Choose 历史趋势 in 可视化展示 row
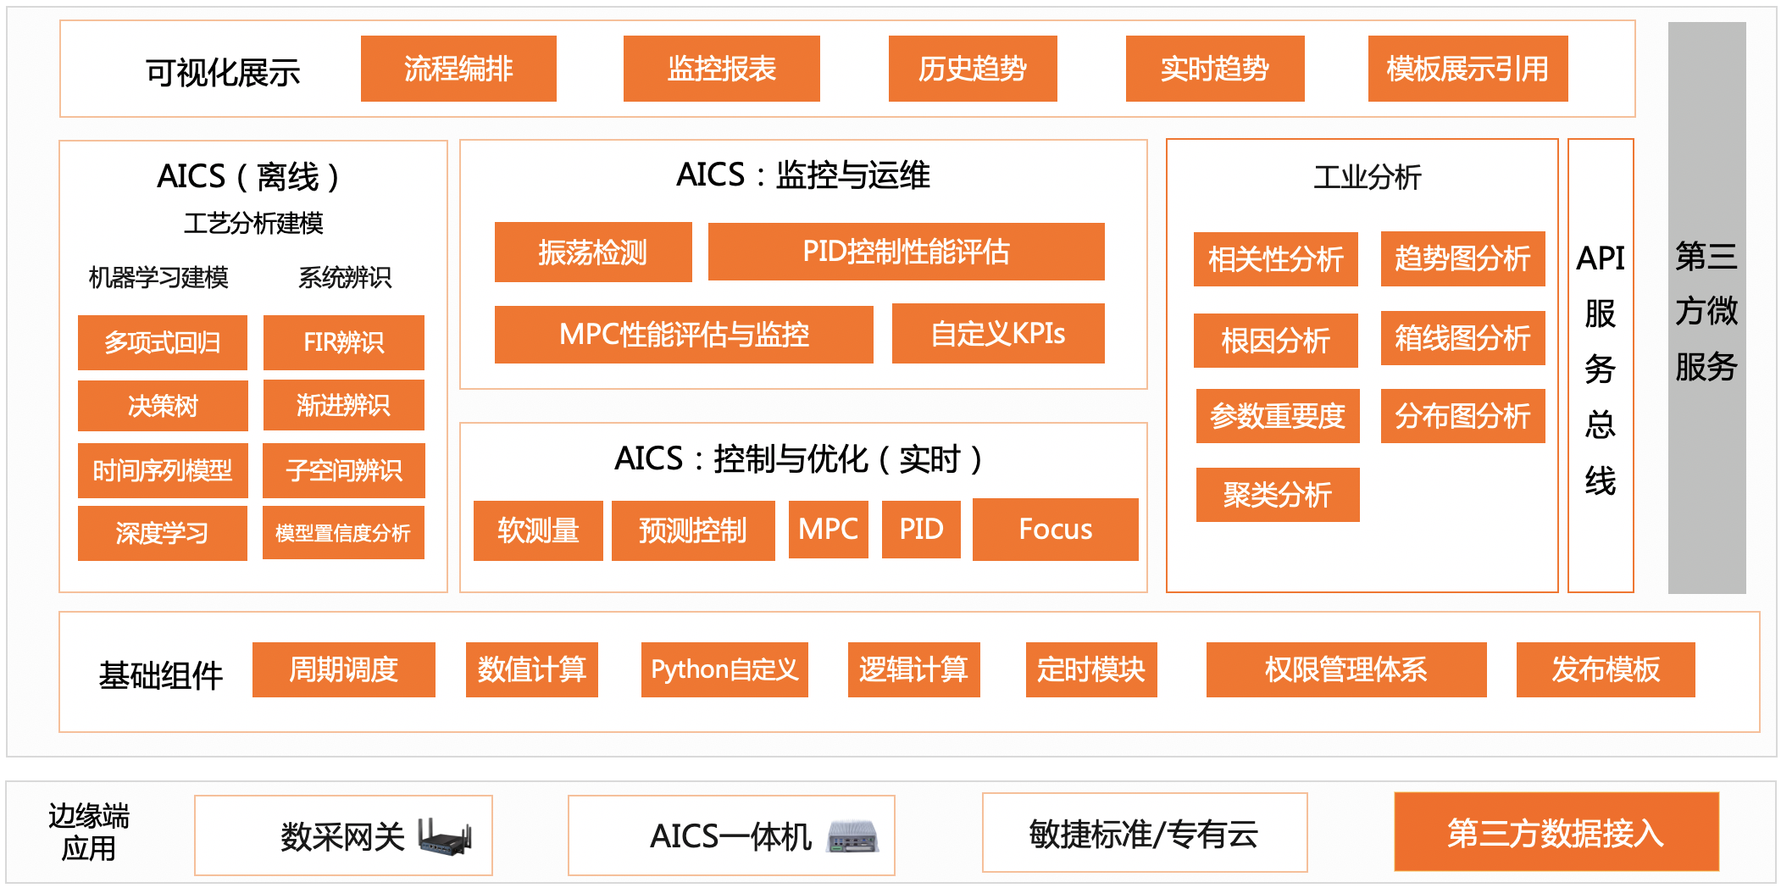Screen dimensions: 1781x888 pos(973,69)
